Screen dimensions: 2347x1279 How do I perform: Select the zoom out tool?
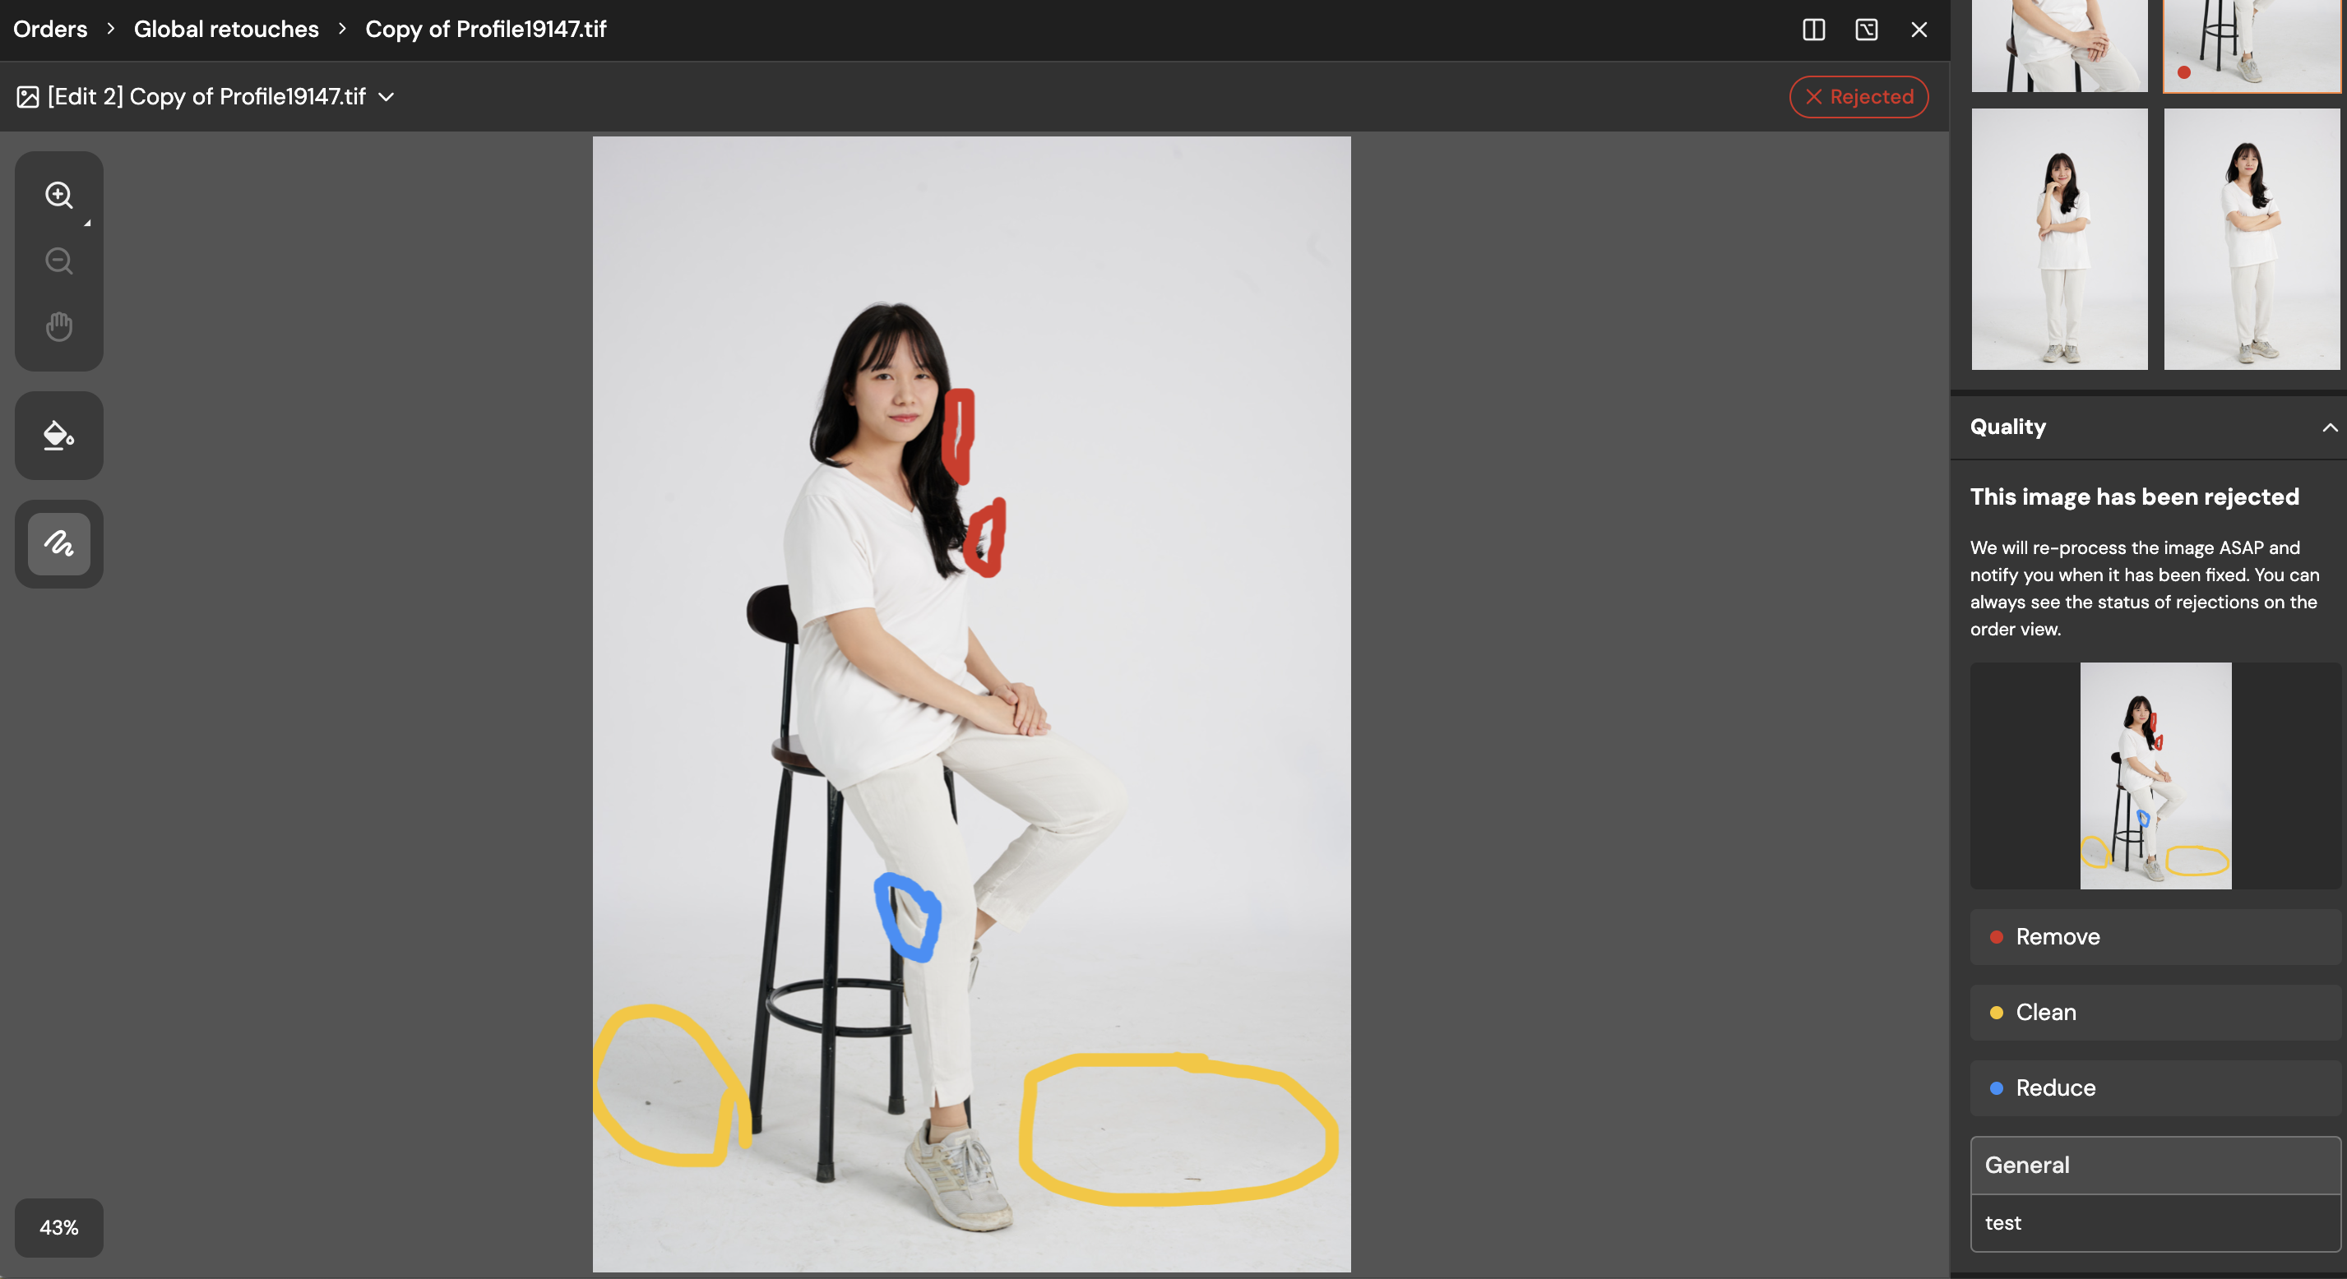tap(59, 261)
